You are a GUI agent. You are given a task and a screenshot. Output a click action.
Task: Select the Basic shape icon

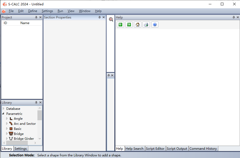pyautogui.click(x=11, y=129)
